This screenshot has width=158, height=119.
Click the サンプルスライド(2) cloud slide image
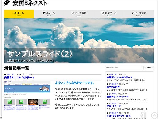79,41
